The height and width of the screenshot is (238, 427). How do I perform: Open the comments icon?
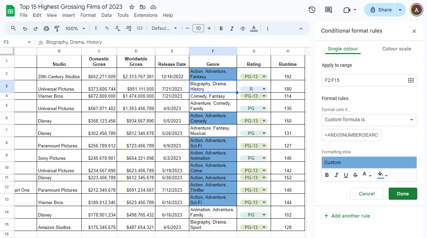pos(328,10)
